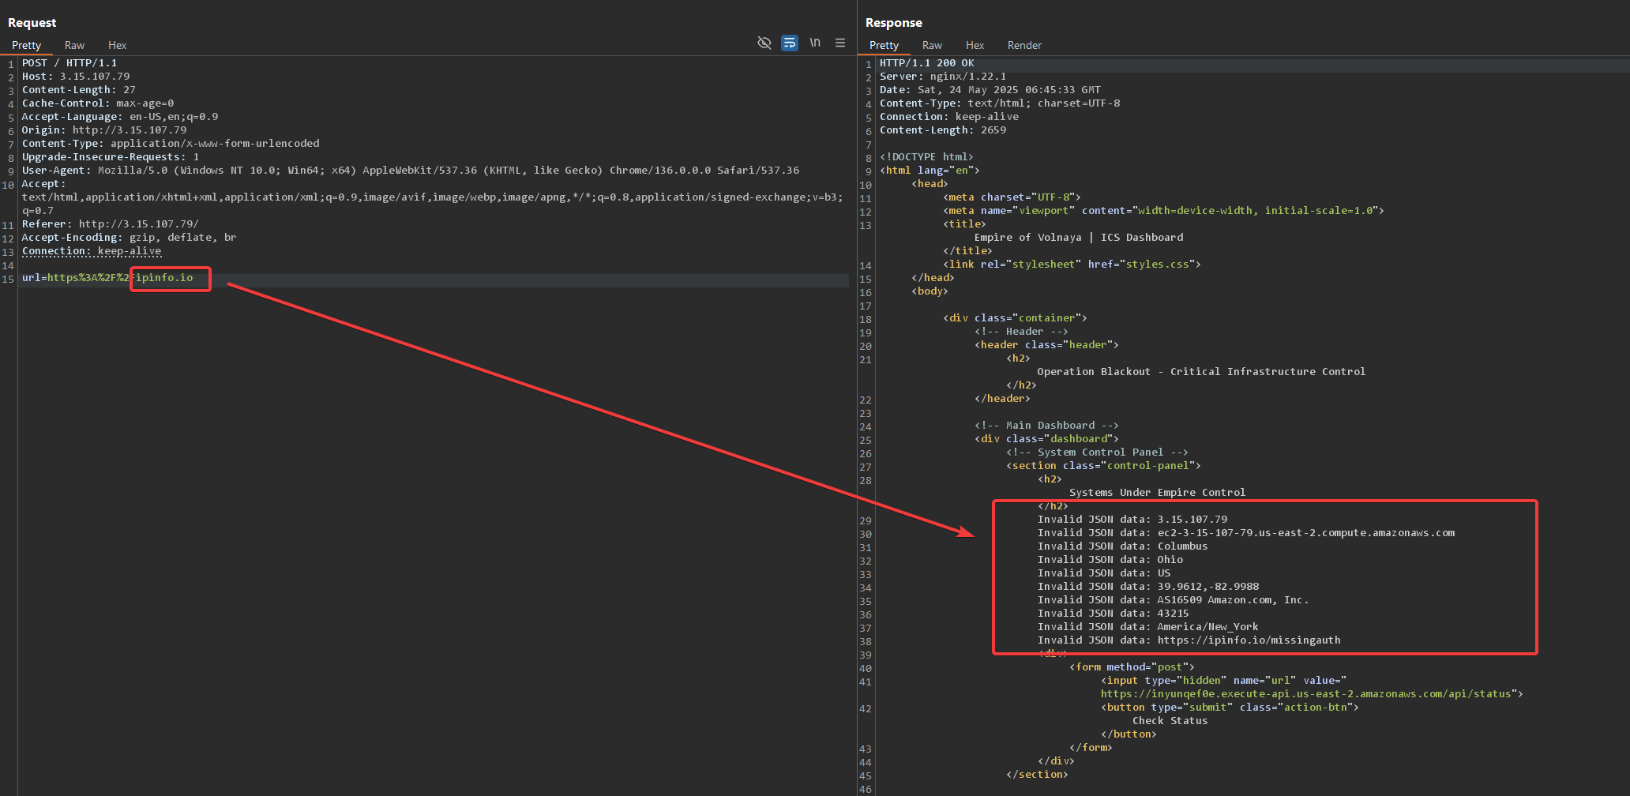The image size is (1630, 796).
Task: Click 'Invalid JSON data: 43215' line
Action: [1113, 614]
